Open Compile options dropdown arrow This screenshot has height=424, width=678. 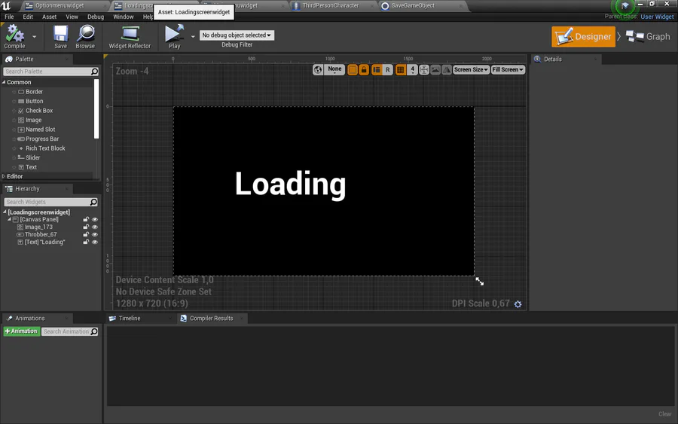(x=34, y=37)
